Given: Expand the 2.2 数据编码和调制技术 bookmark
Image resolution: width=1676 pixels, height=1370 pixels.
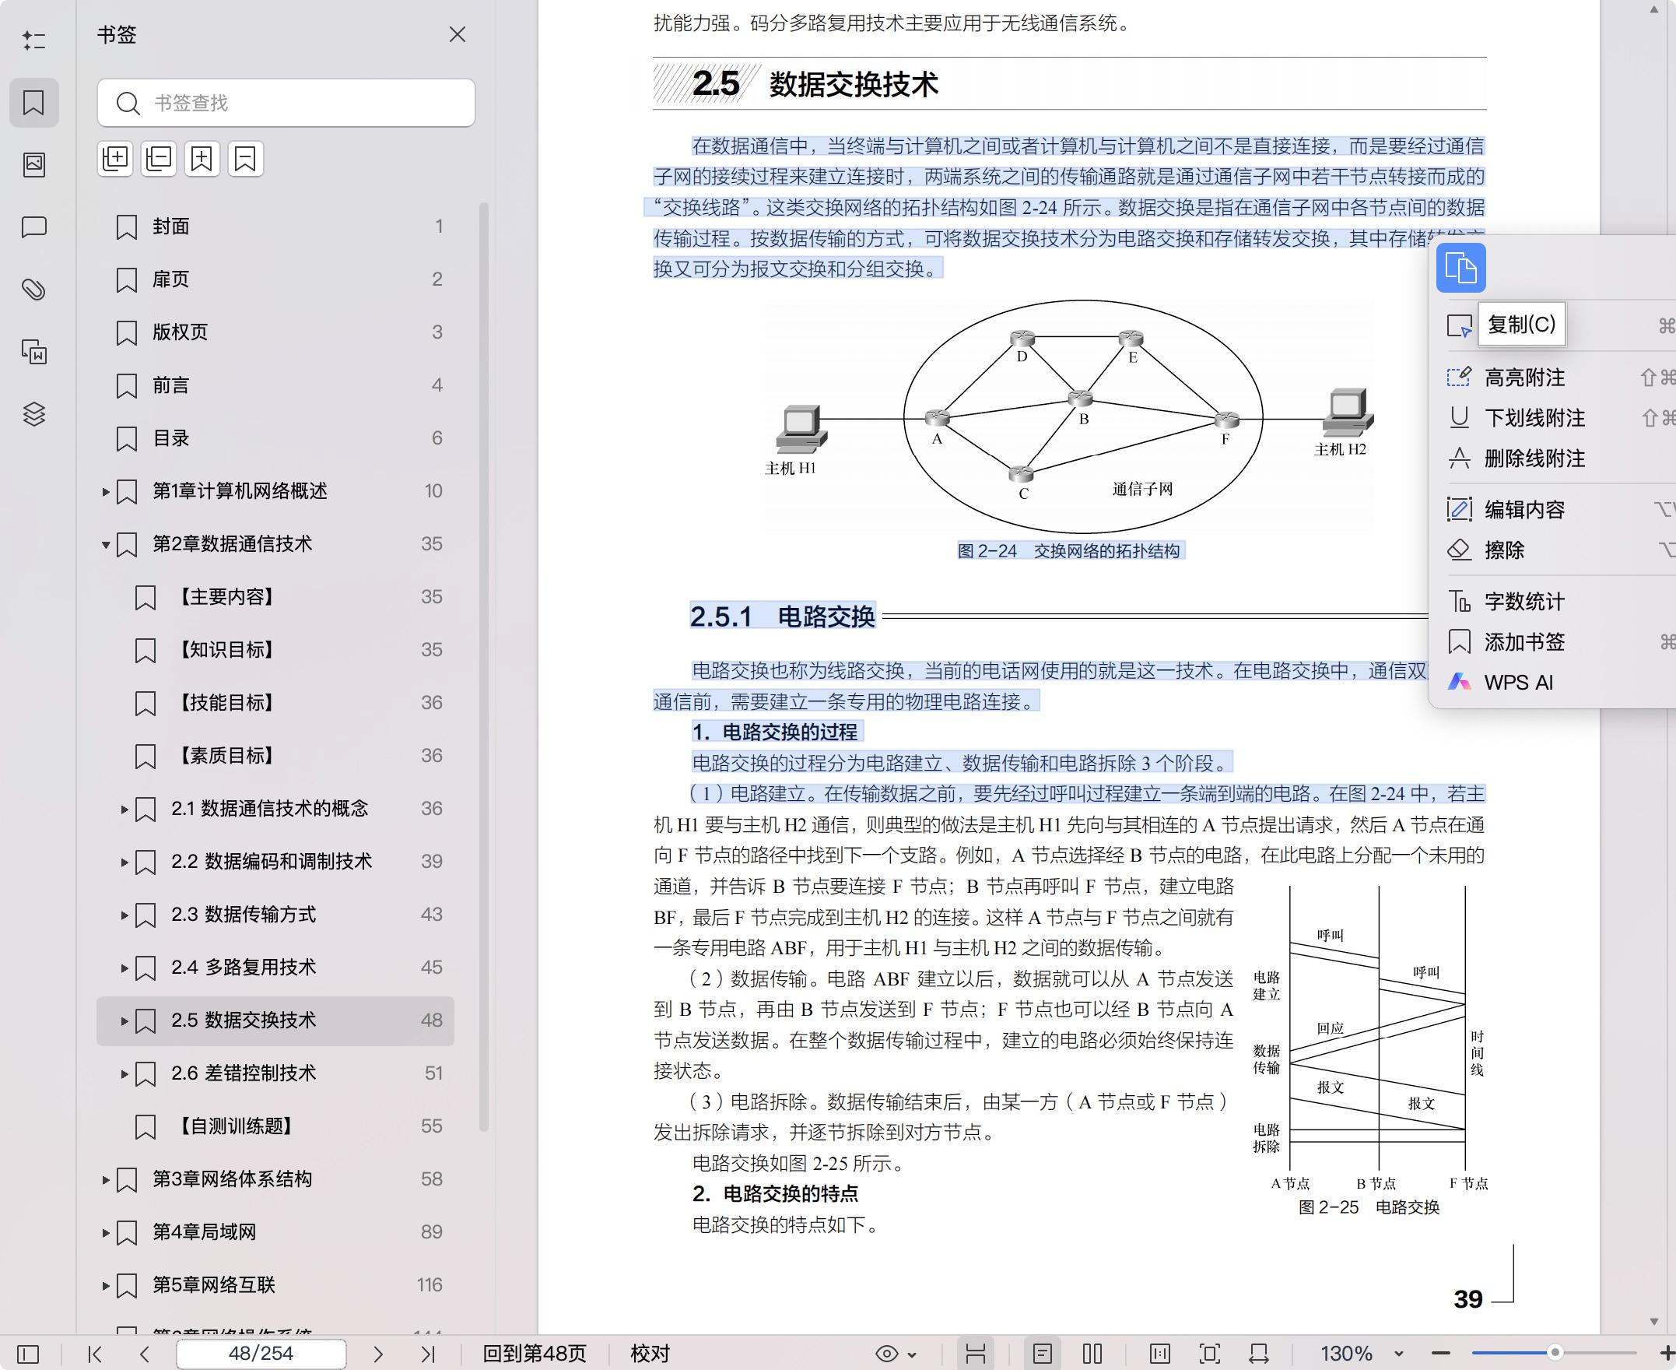Looking at the screenshot, I should coord(124,862).
